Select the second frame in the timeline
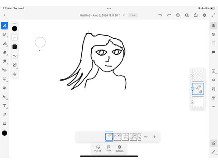218x164 pixels. (x=117, y=137)
